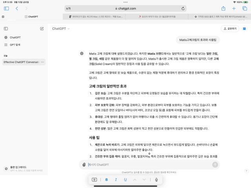Click the battery indicator in status bar
Screen dimensions: 251x188
246,2
